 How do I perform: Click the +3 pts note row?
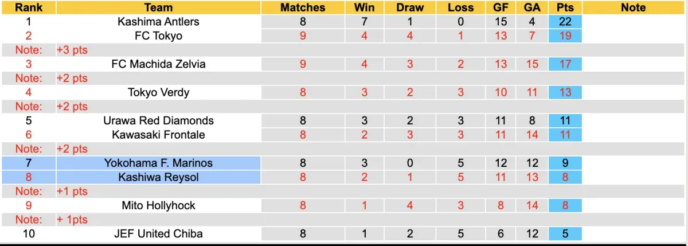coord(72,50)
